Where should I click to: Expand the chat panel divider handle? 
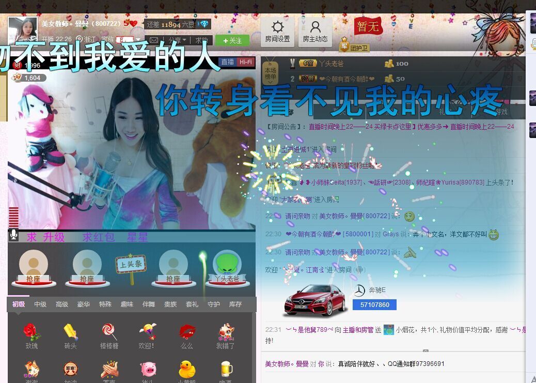pos(425,351)
